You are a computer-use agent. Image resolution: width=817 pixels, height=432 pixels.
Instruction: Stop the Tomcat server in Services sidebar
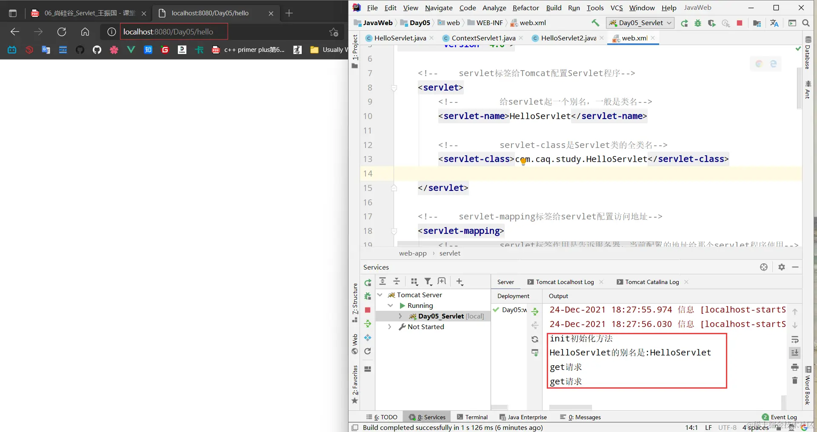(368, 310)
